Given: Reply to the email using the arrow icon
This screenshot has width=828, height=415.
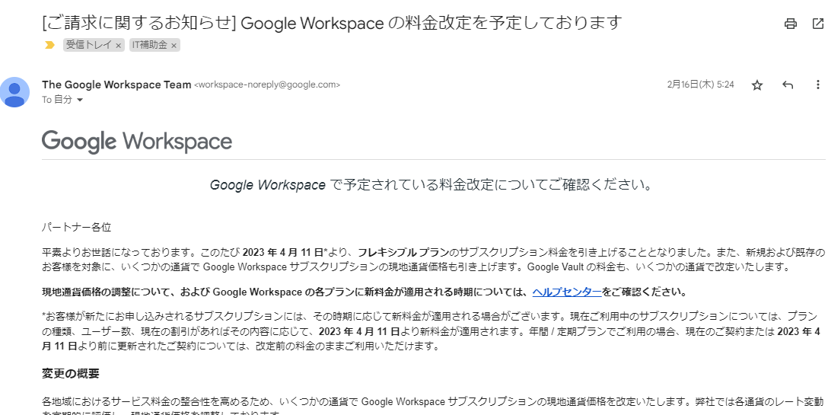Looking at the screenshot, I should pyautogui.click(x=788, y=85).
